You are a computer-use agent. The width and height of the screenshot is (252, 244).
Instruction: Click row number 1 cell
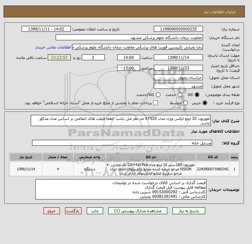click(234, 169)
